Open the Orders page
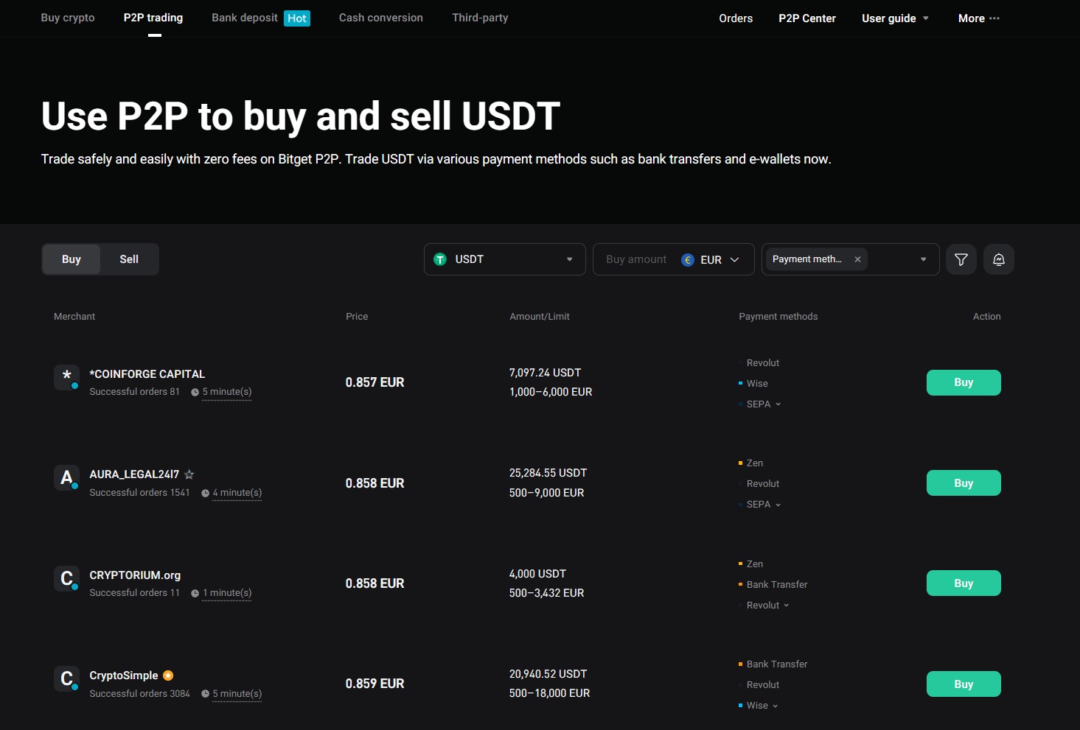This screenshot has height=730, width=1080. pos(736,18)
